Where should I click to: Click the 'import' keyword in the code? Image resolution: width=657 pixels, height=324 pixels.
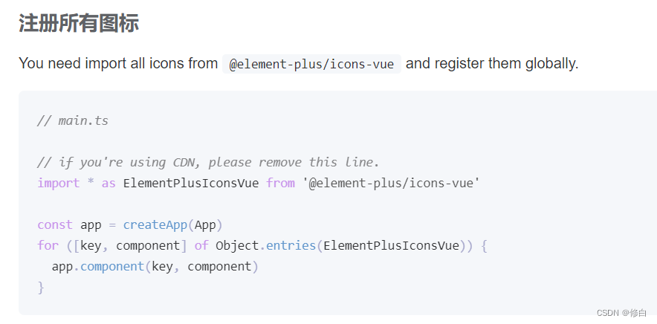[58, 183]
